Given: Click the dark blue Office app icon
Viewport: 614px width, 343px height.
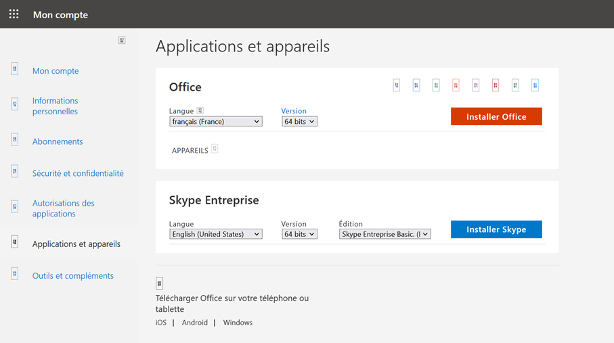Looking at the screenshot, I should (x=416, y=85).
